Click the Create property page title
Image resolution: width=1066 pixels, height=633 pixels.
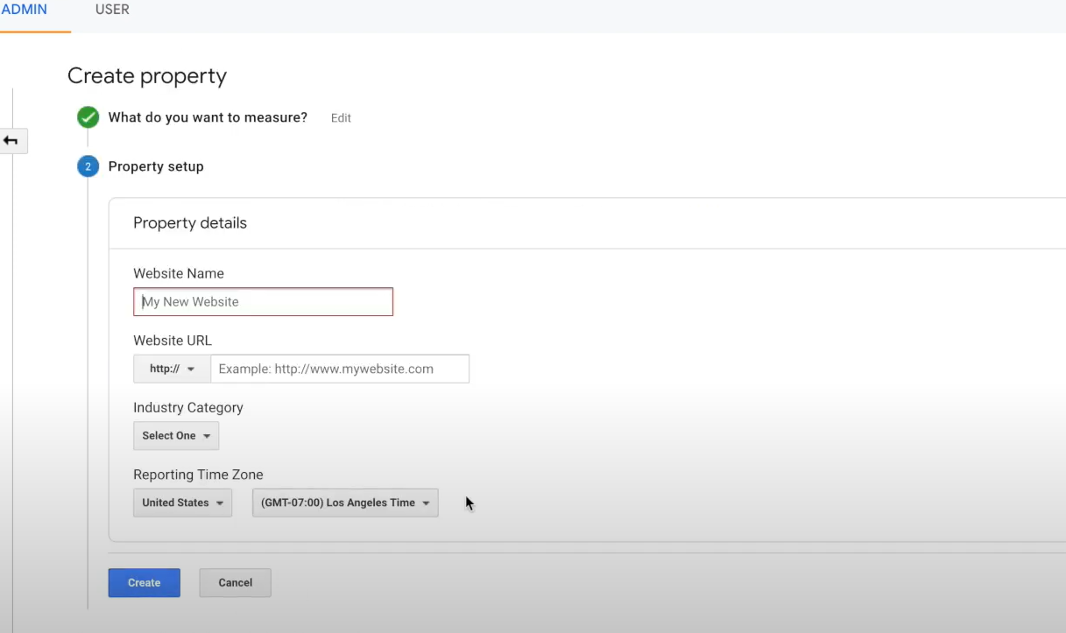tap(147, 76)
